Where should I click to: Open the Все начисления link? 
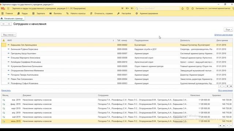225,91
